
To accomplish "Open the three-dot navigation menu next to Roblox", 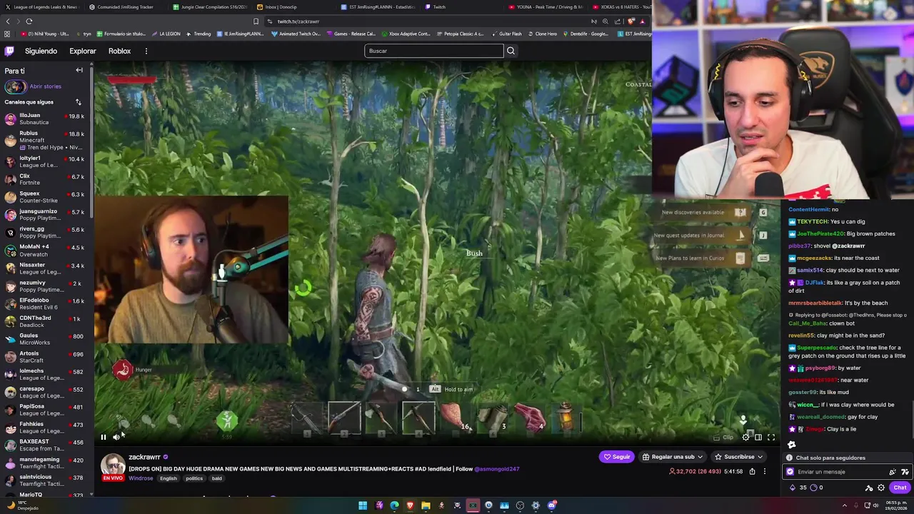I will pyautogui.click(x=146, y=51).
